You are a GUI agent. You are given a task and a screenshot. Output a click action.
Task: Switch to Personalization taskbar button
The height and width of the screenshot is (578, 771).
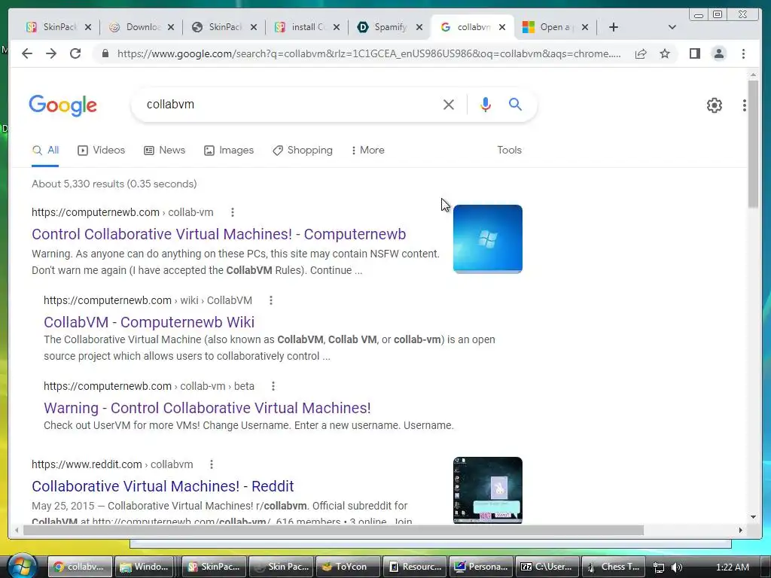click(x=481, y=567)
